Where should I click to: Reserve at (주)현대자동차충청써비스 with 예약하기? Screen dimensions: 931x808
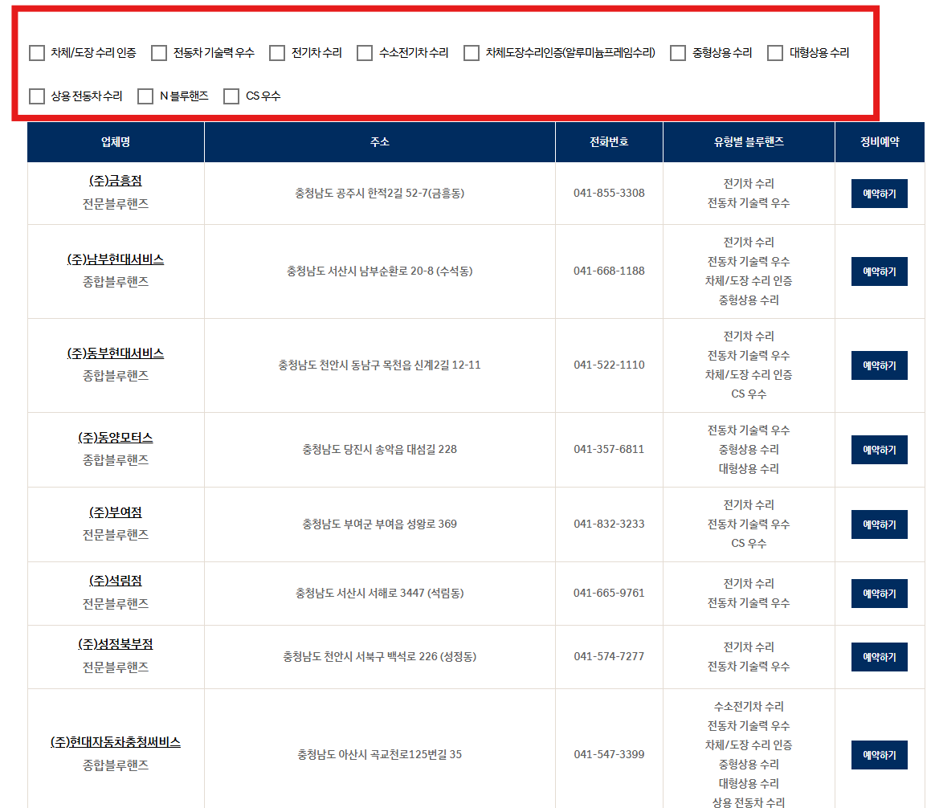pos(879,755)
